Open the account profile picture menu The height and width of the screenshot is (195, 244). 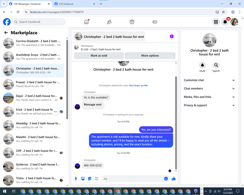click(234, 22)
